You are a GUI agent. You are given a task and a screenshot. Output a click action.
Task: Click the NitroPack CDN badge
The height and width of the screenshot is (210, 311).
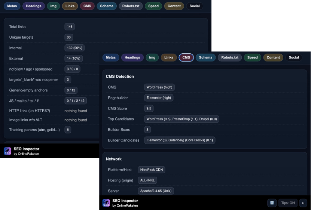pos(152,169)
